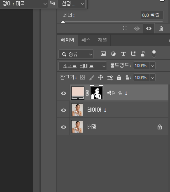Screen dimensions: 170x192
Task: Expand the 불투명도 slider arrow
Action: click(152, 66)
